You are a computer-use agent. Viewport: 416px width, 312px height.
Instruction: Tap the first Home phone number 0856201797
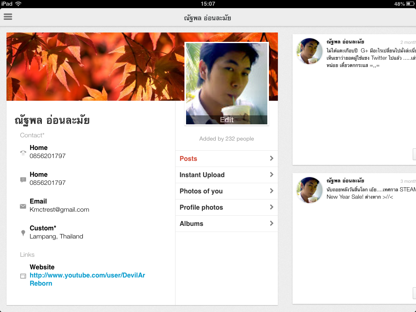[x=48, y=156]
